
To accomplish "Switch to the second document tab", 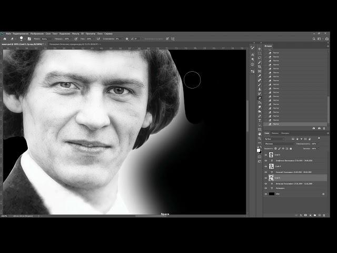I will pyautogui.click(x=74, y=44).
